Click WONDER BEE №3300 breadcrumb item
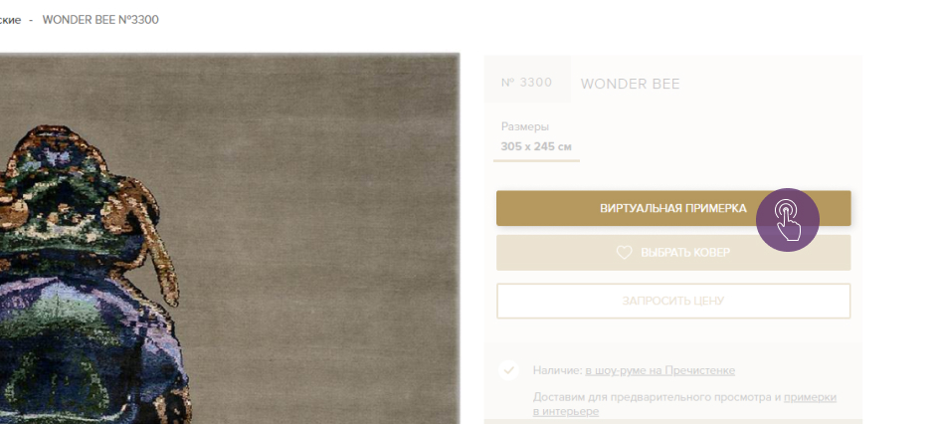This screenshot has width=941, height=424. point(100,20)
